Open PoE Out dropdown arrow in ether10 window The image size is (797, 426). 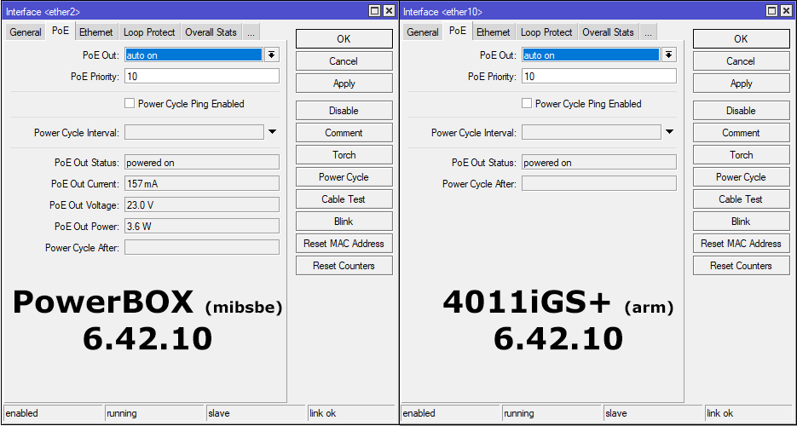[x=669, y=55]
